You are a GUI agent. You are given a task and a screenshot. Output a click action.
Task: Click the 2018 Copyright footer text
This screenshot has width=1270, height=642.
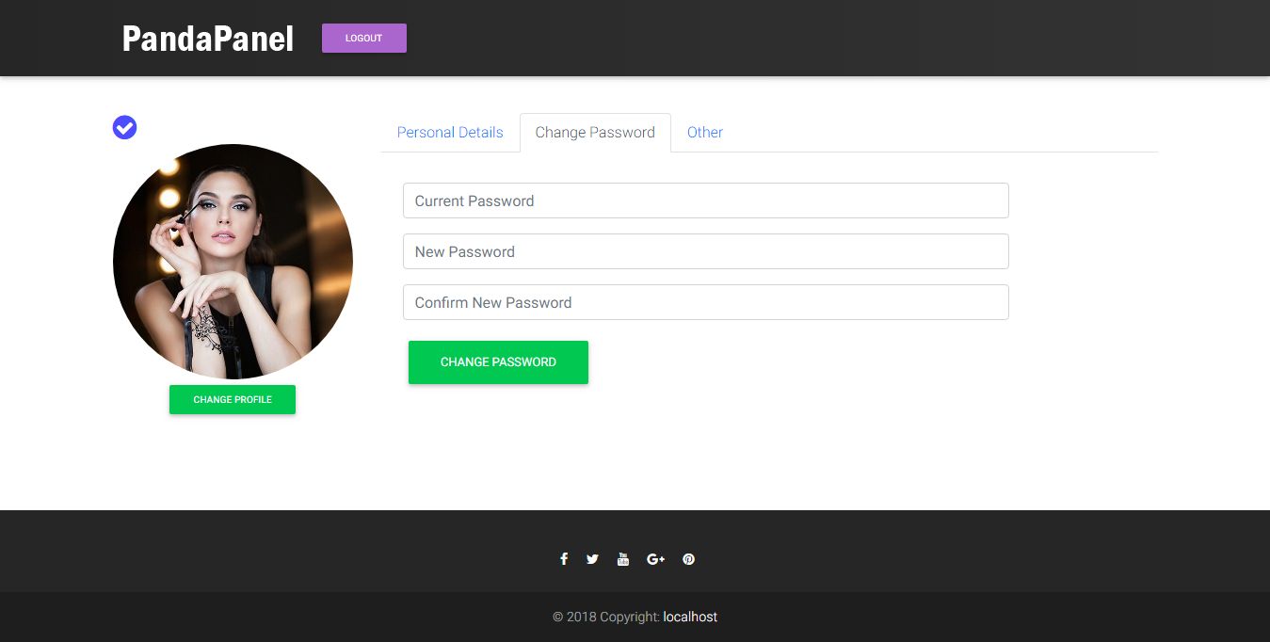click(606, 617)
